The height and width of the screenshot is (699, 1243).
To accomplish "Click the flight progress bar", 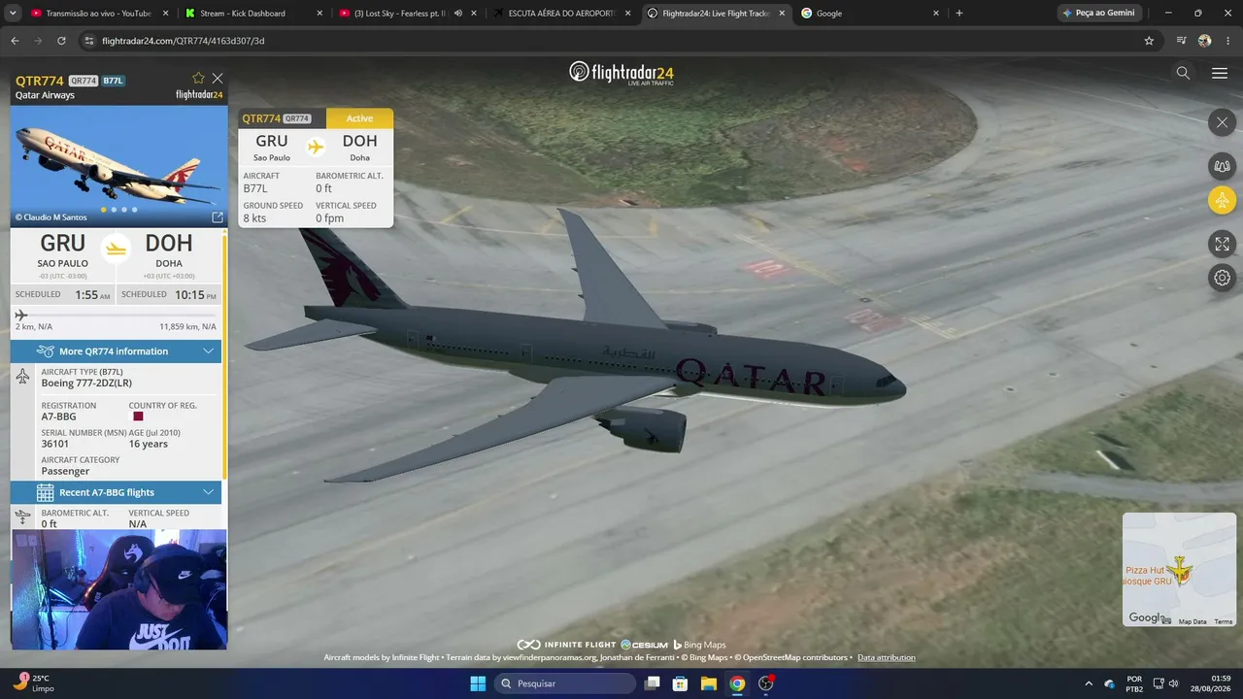I will 117,315.
